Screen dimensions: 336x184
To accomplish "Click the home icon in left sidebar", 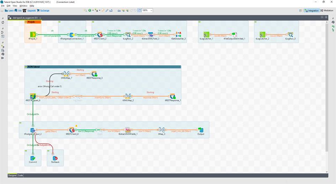I will tap(3, 22).
